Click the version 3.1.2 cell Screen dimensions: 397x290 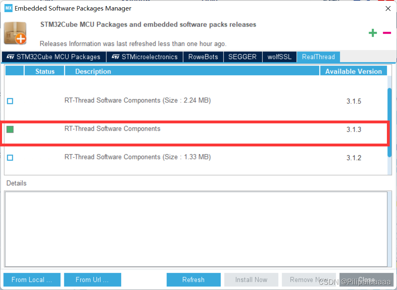click(354, 158)
